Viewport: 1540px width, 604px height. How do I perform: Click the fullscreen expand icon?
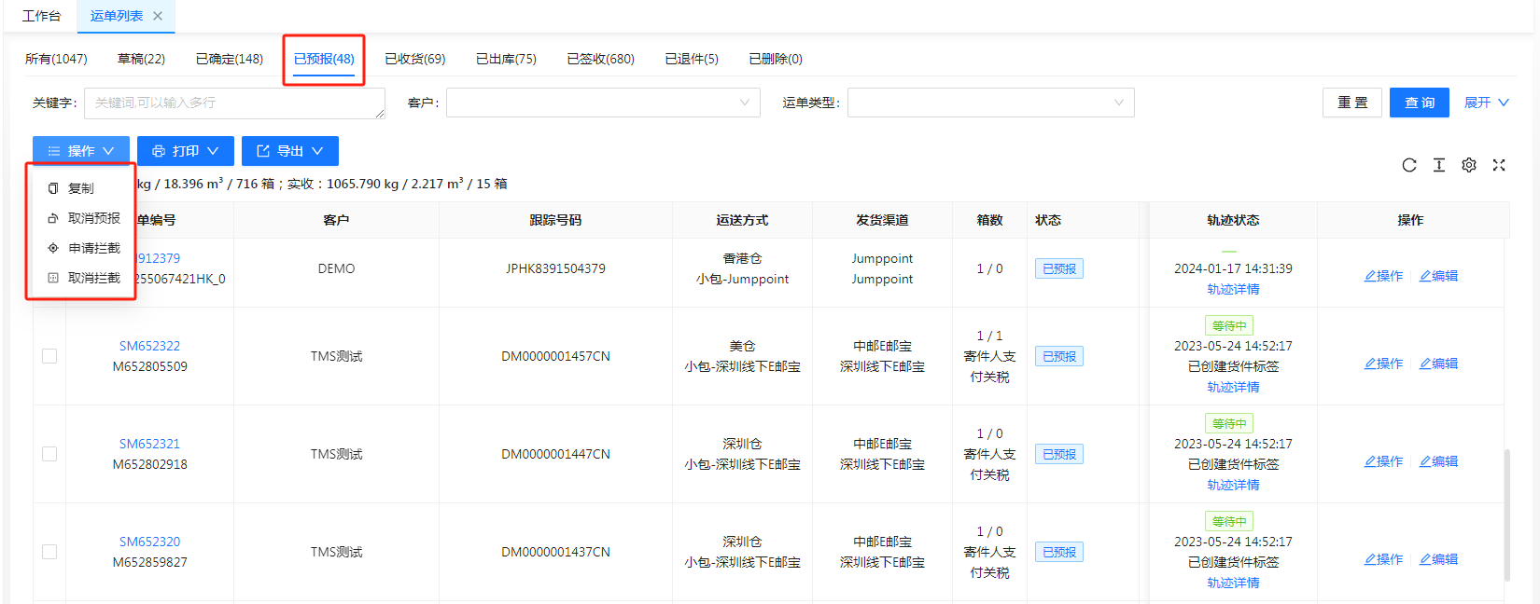(1499, 165)
